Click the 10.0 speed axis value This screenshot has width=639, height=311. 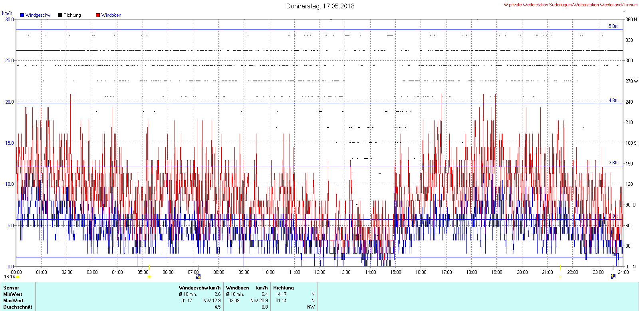point(9,184)
